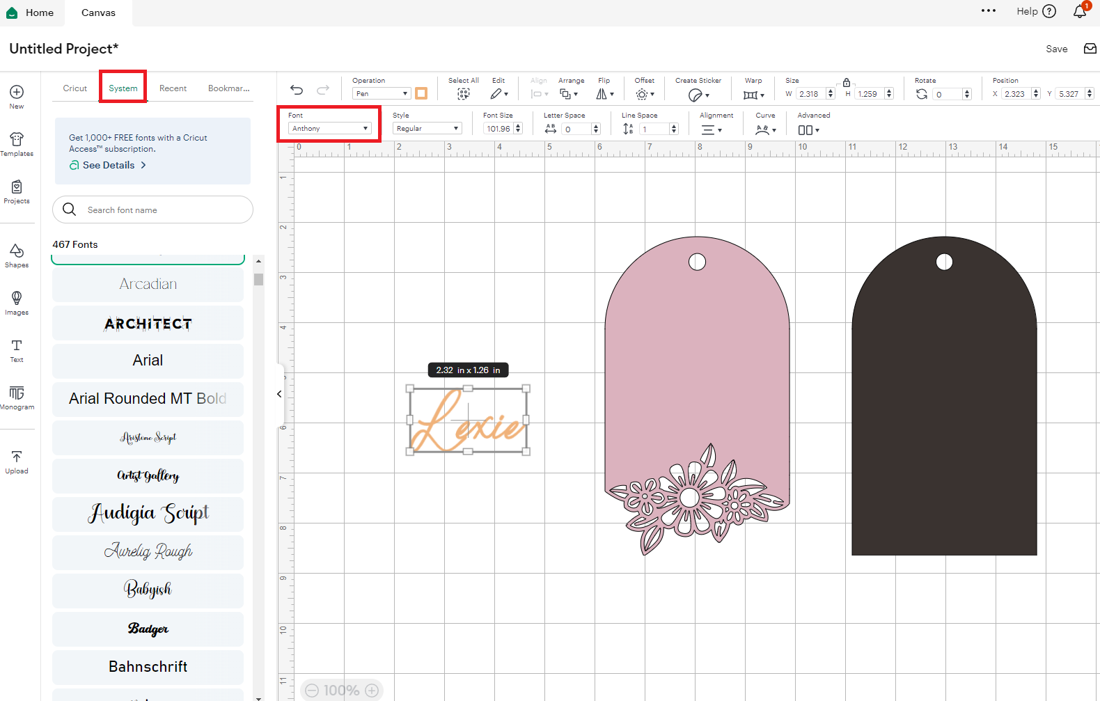Click the orange pen color swatch
The height and width of the screenshot is (701, 1100).
[421, 94]
